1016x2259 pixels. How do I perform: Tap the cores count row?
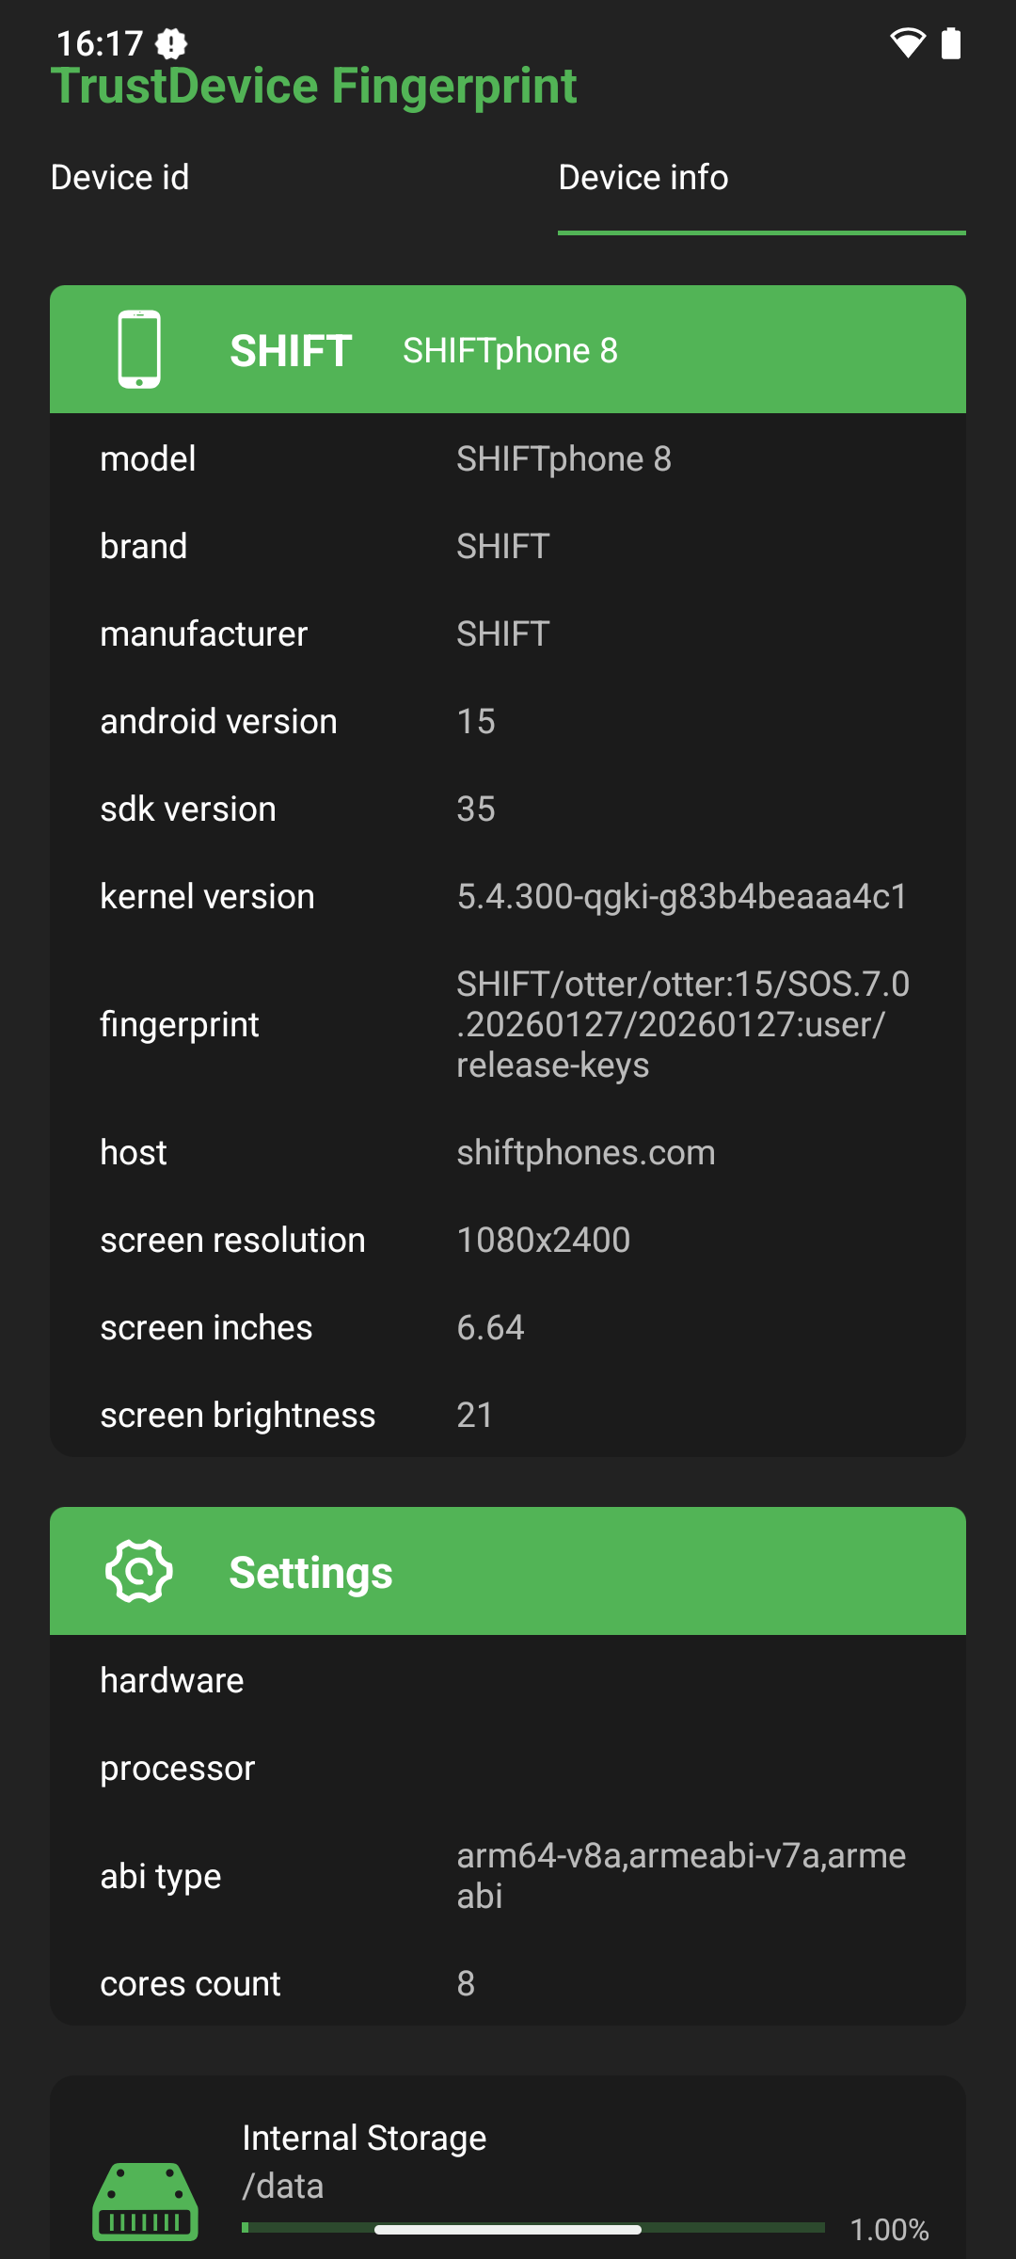(x=508, y=1984)
